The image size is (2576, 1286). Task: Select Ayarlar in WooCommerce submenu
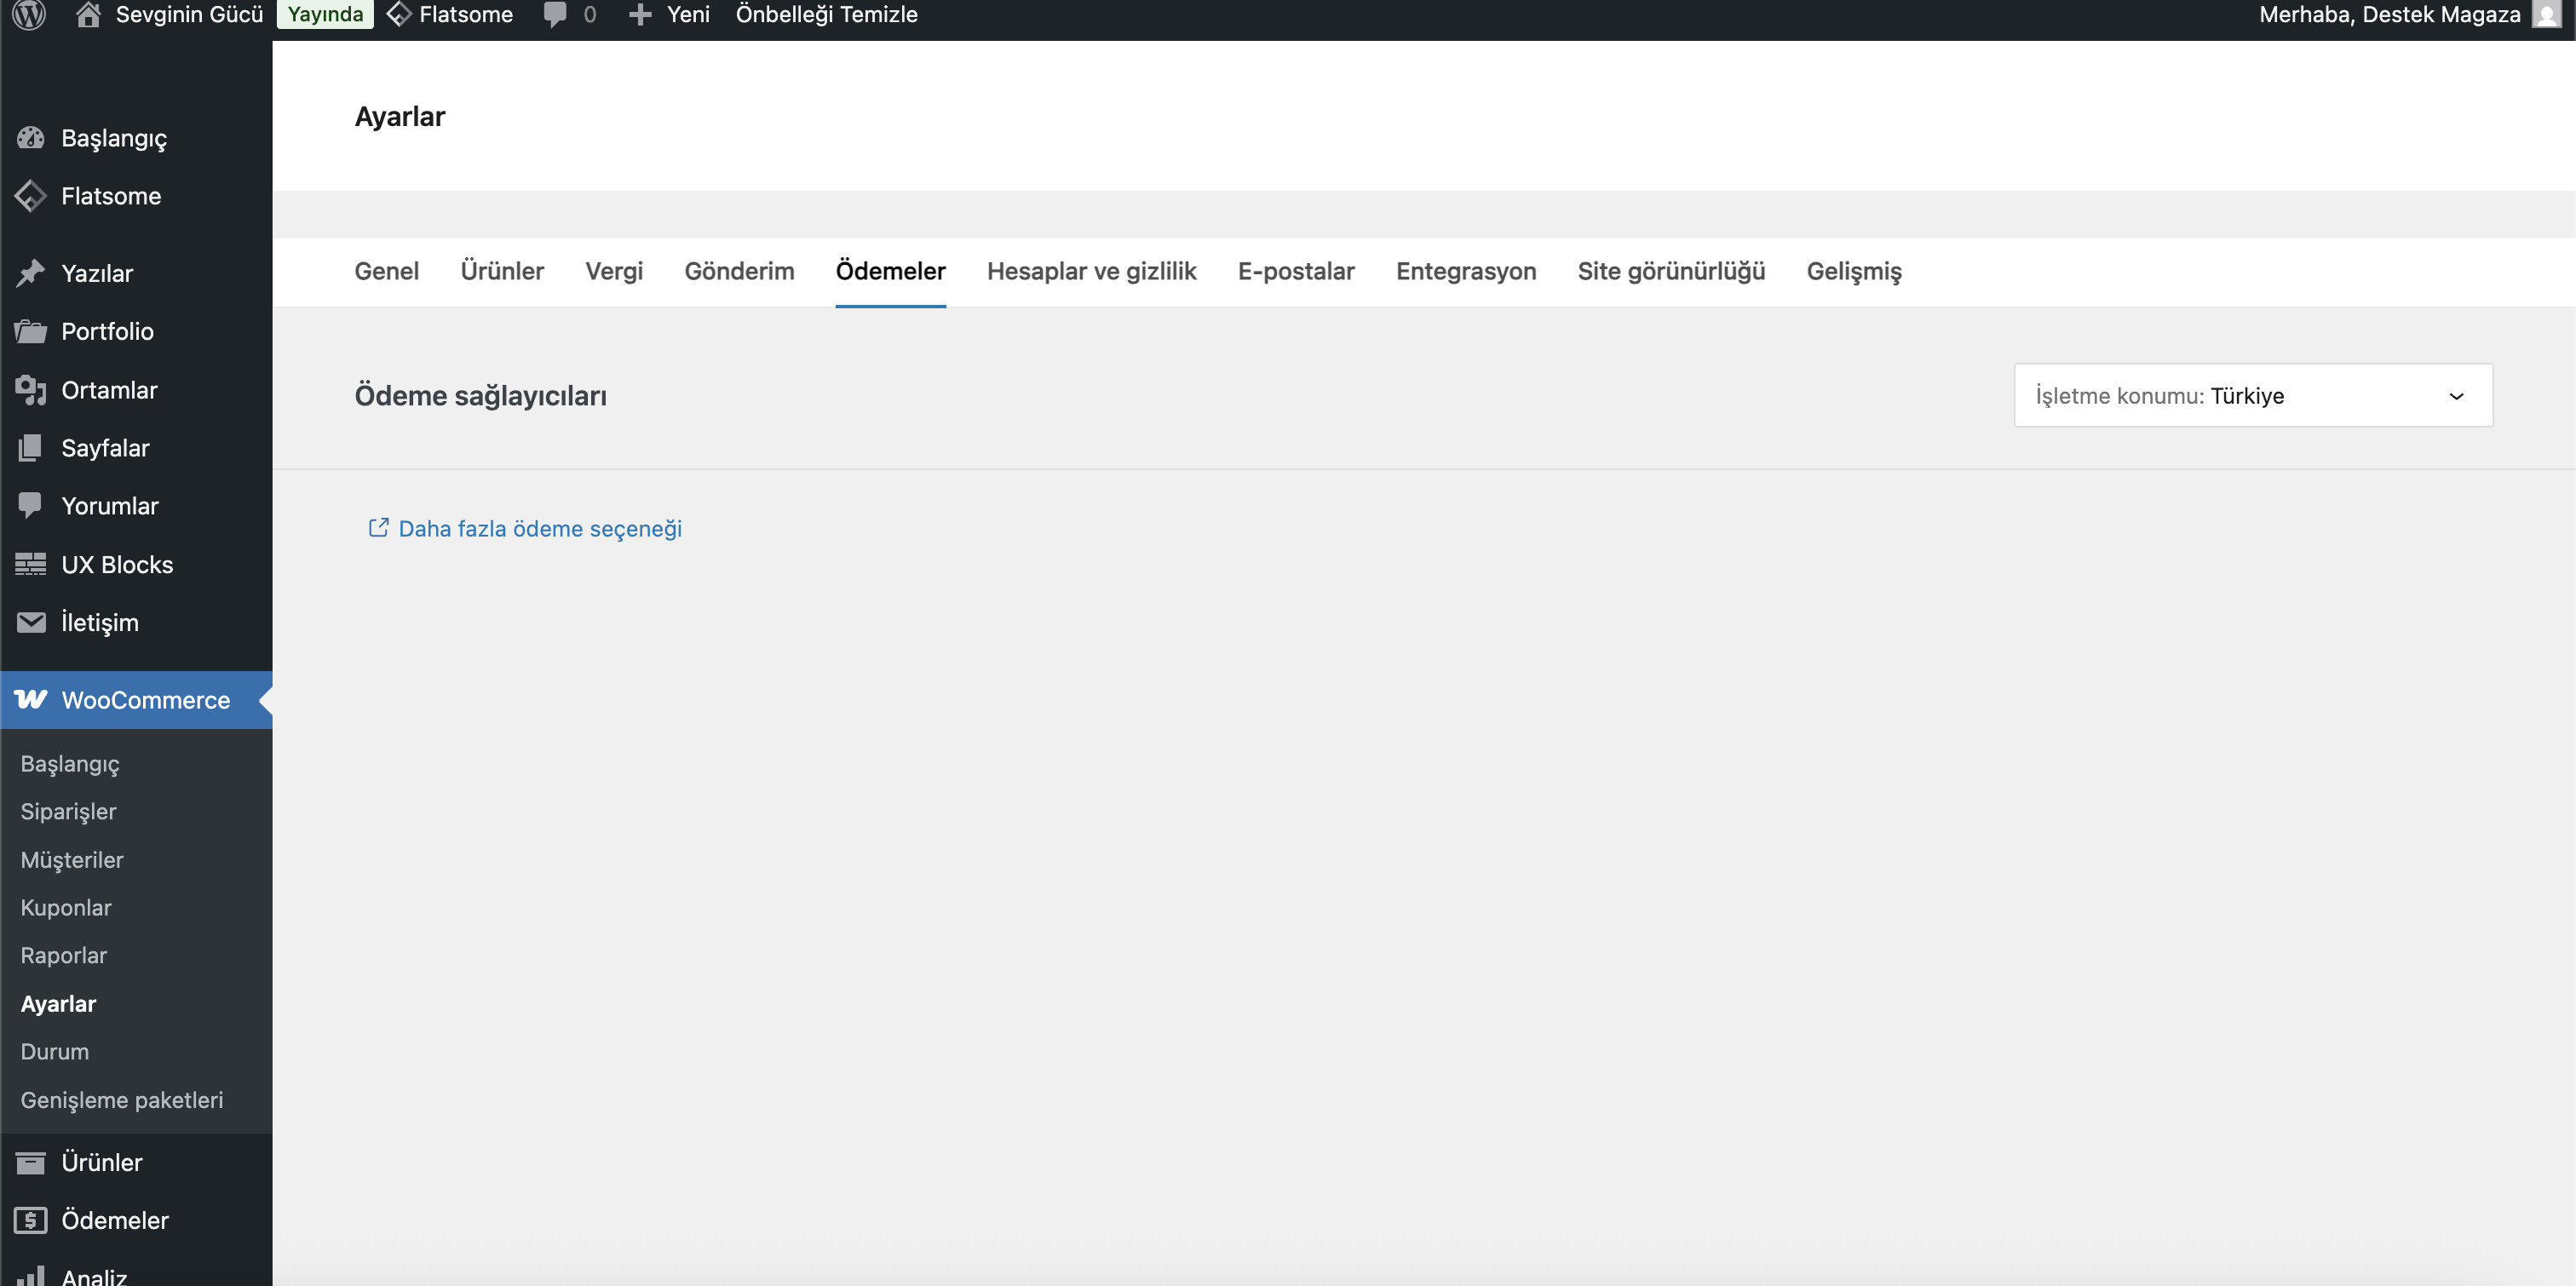pos(58,1003)
